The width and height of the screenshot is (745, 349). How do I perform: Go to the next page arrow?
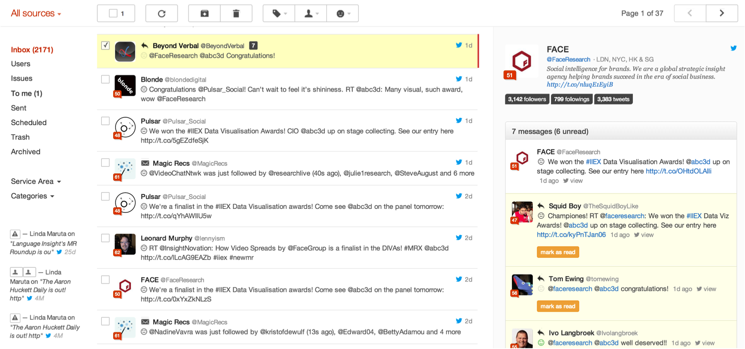[722, 13]
